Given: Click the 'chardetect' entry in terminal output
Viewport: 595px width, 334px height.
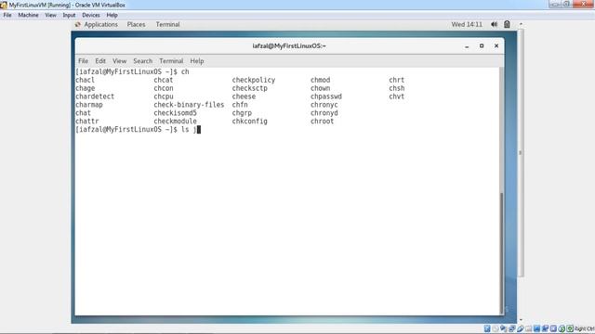Looking at the screenshot, I should point(95,96).
